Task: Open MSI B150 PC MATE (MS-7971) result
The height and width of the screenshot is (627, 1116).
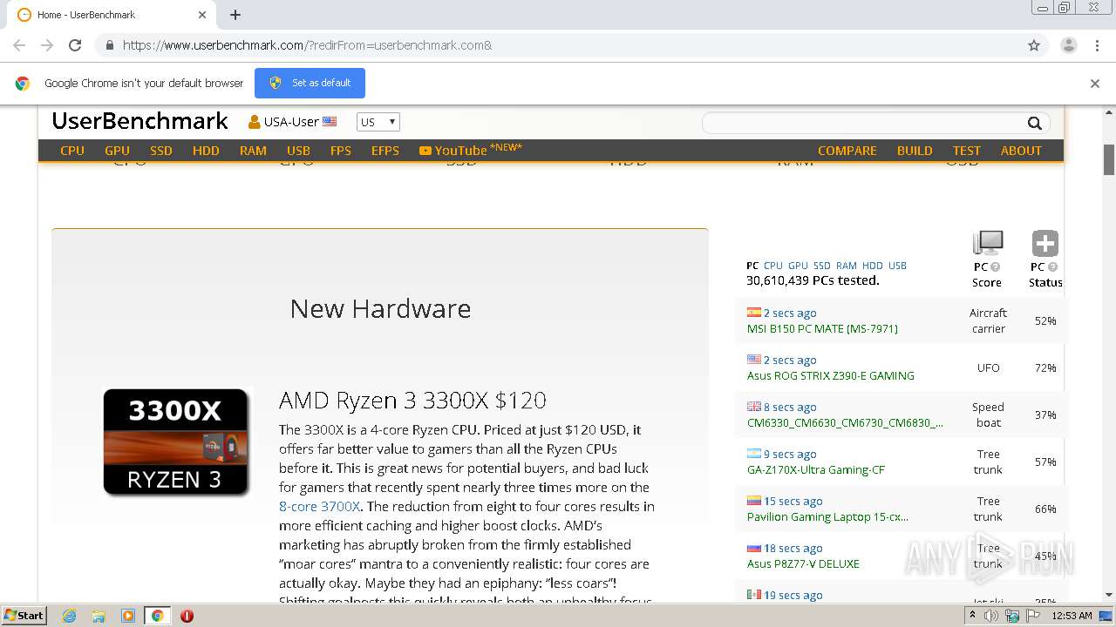Action: [x=822, y=328]
